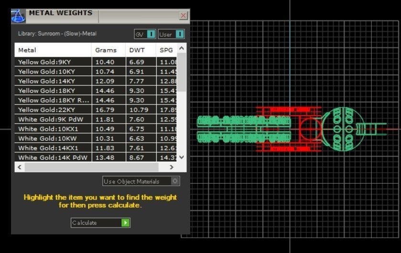Viewport: 401px width, 253px height.
Task: Sort by the Metal column header
Action: [x=53, y=50]
